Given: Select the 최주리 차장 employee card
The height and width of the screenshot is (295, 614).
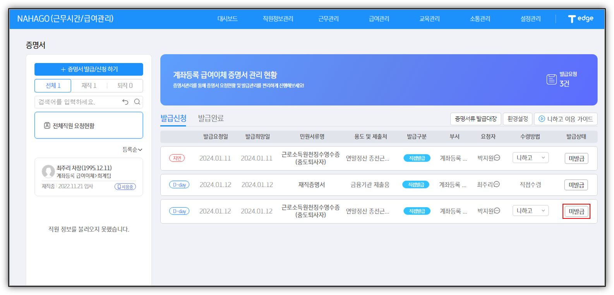Looking at the screenshot, I should 89,177.
